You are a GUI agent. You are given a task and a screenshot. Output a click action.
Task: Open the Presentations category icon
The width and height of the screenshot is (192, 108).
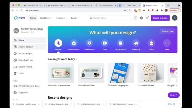coord(74,43)
